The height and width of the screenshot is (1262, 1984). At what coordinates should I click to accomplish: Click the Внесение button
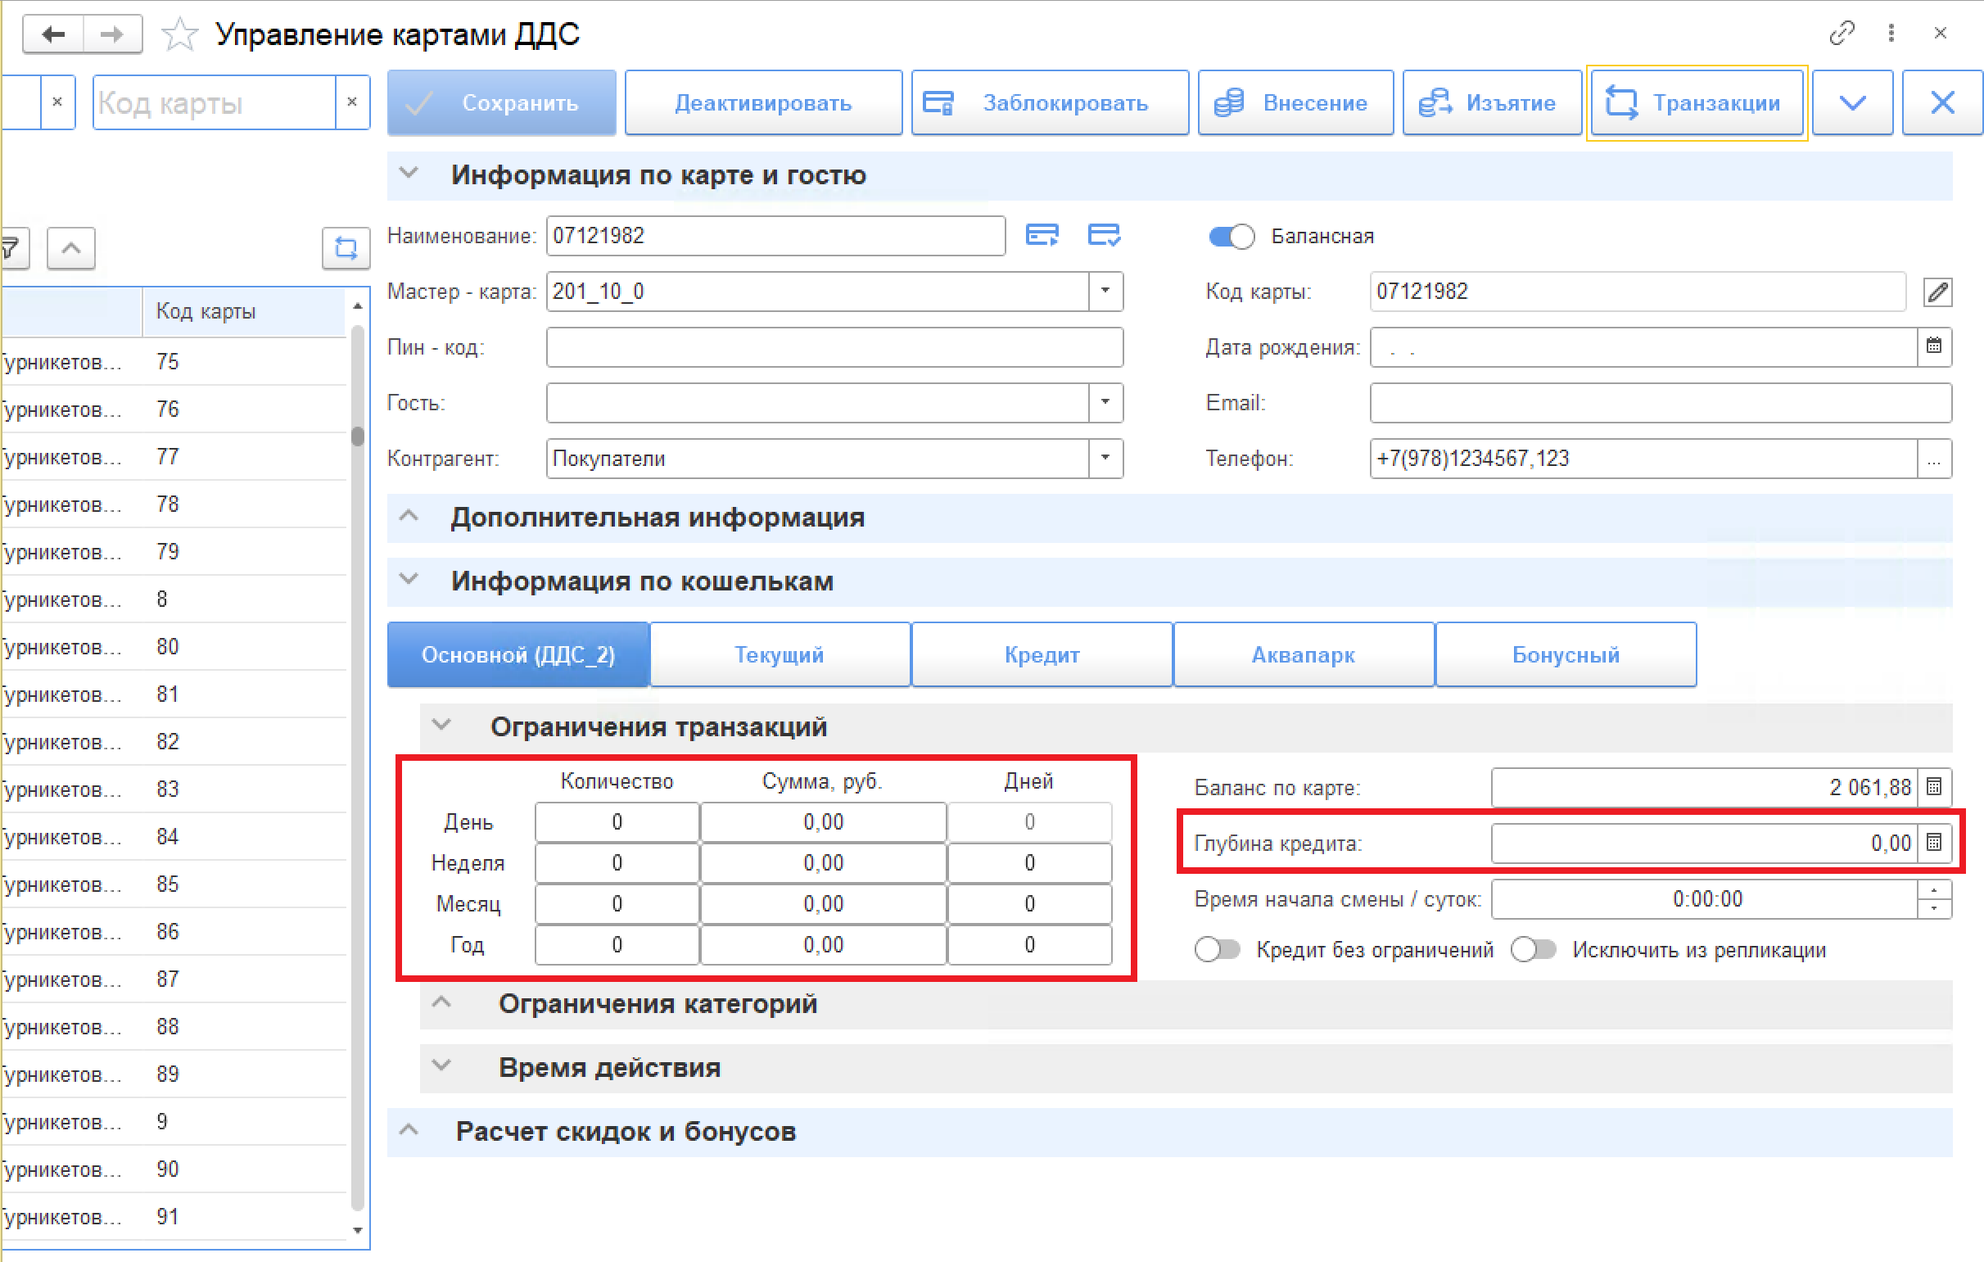pos(1295,102)
